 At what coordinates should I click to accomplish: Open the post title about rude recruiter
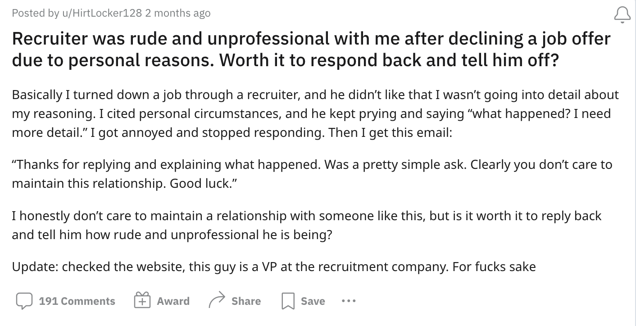(311, 49)
